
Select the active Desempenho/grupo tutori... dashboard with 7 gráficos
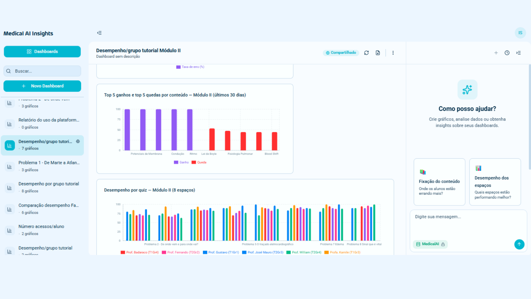[42, 145]
